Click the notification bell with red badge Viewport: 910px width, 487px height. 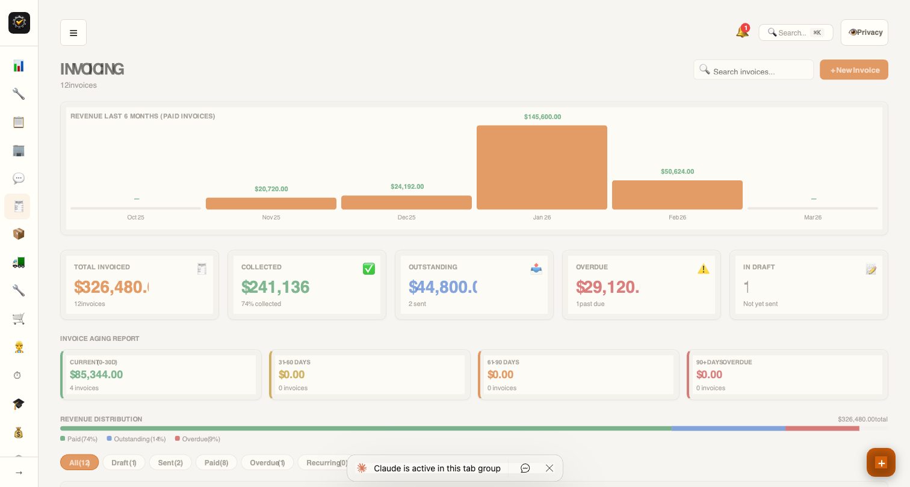click(x=742, y=31)
